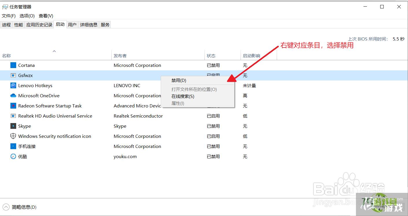Click the youku.com publisher cell
The image size is (408, 216).
125,157
